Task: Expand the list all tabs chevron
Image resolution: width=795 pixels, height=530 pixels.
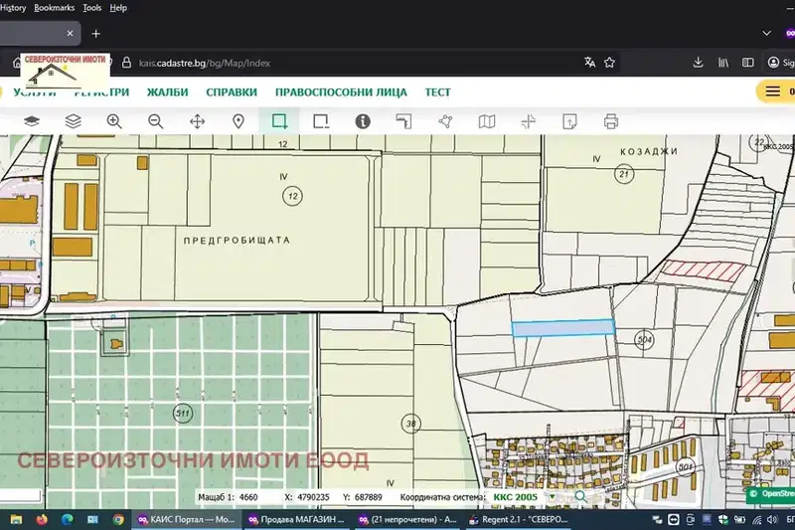Action: 766,34
